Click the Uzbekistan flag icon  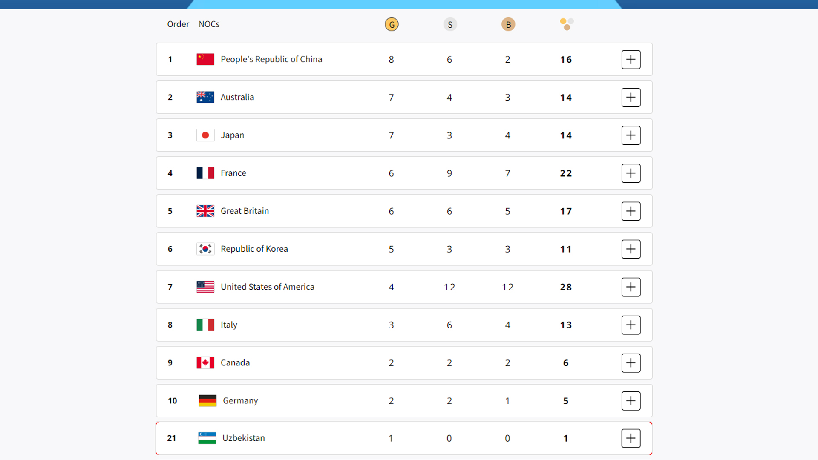[x=207, y=438]
